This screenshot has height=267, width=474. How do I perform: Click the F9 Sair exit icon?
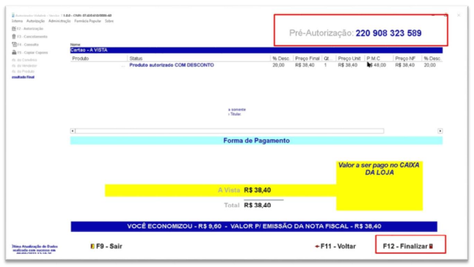click(93, 246)
